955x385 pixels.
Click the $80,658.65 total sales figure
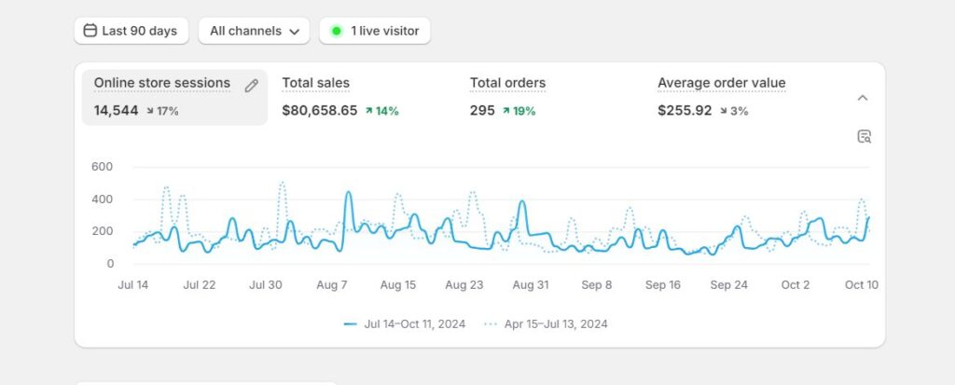(320, 111)
